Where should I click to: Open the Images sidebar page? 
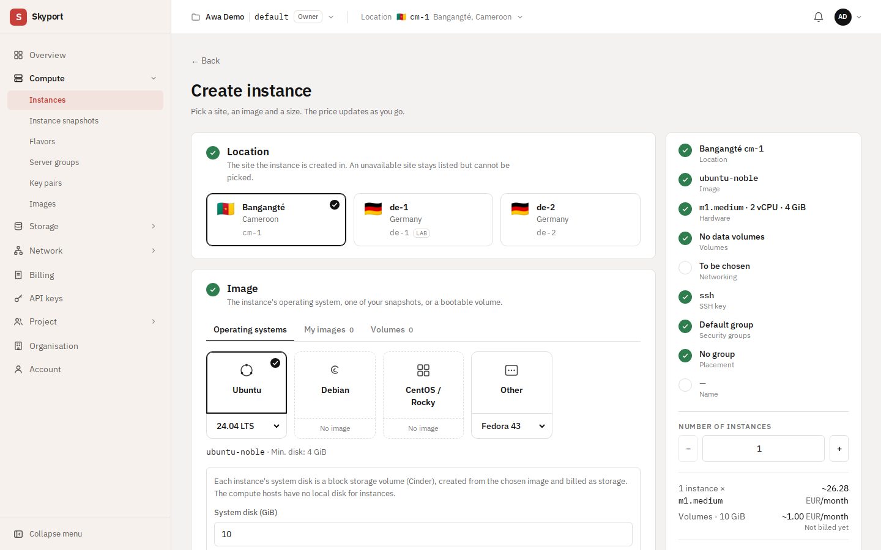click(86, 204)
